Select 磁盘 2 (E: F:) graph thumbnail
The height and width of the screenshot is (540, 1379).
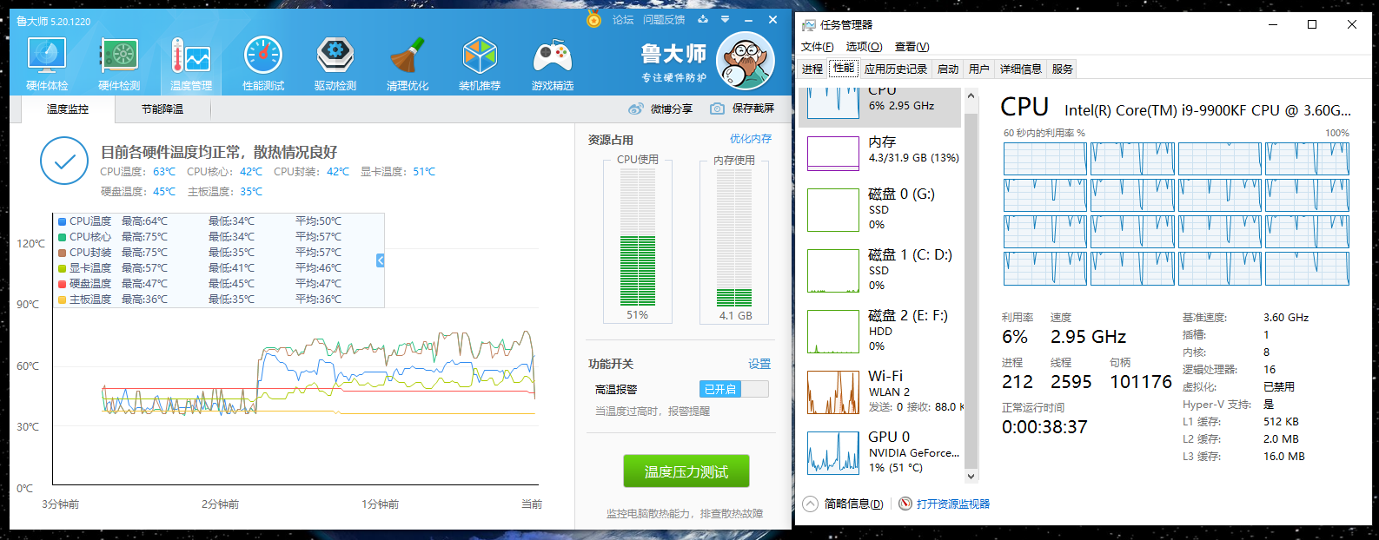833,332
